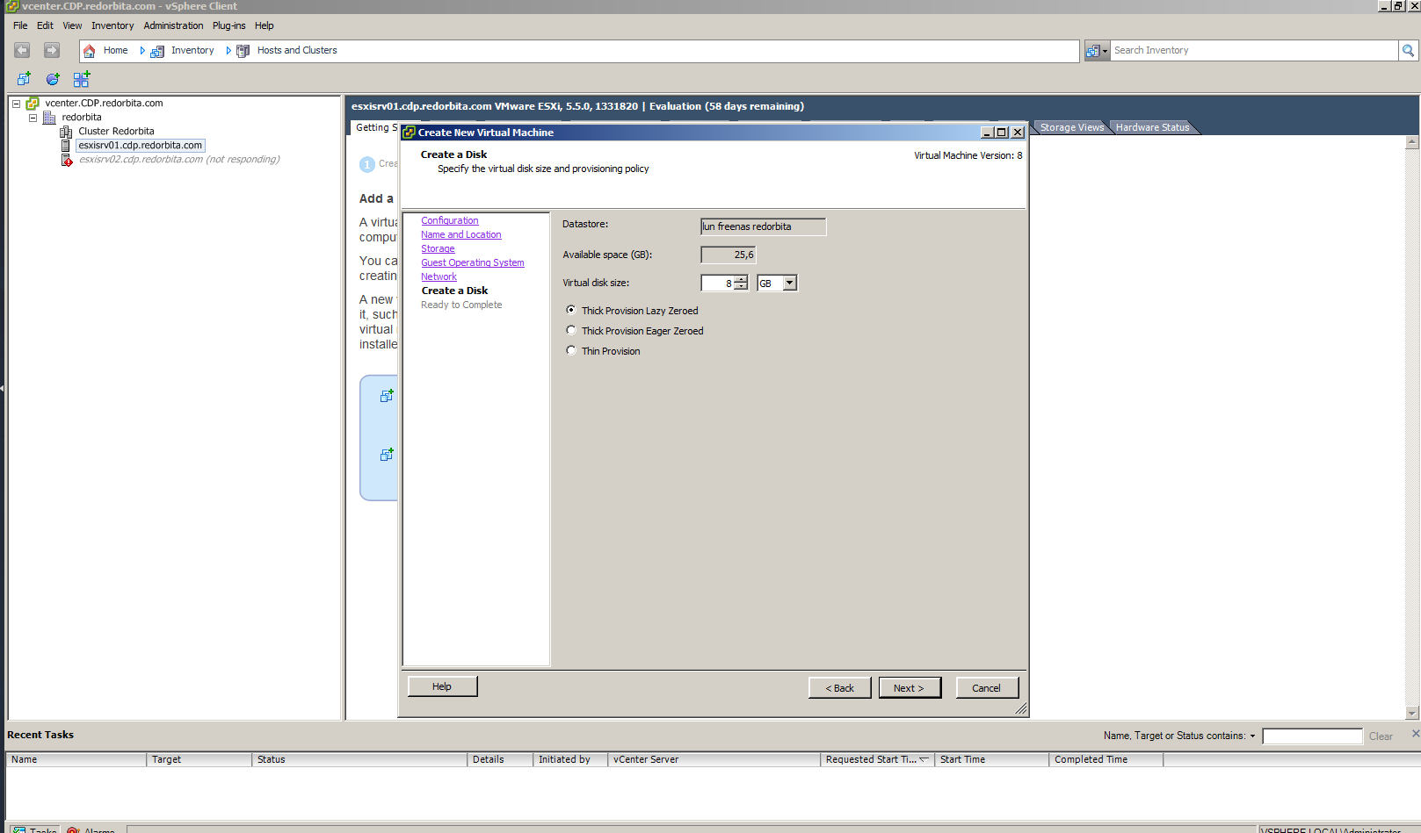
Task: Click the Virtual disk size input field
Action: point(717,283)
